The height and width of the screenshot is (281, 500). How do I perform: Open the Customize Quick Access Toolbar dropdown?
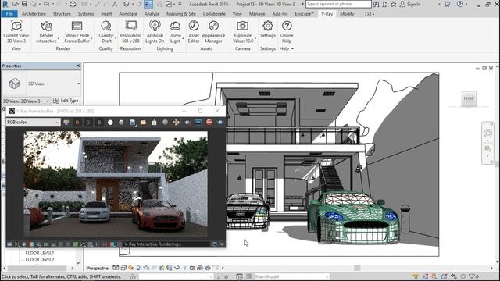180,4
